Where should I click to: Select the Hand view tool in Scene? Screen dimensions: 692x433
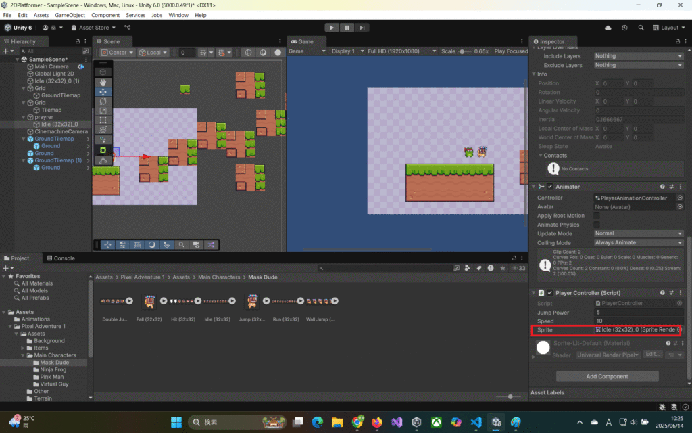click(103, 82)
